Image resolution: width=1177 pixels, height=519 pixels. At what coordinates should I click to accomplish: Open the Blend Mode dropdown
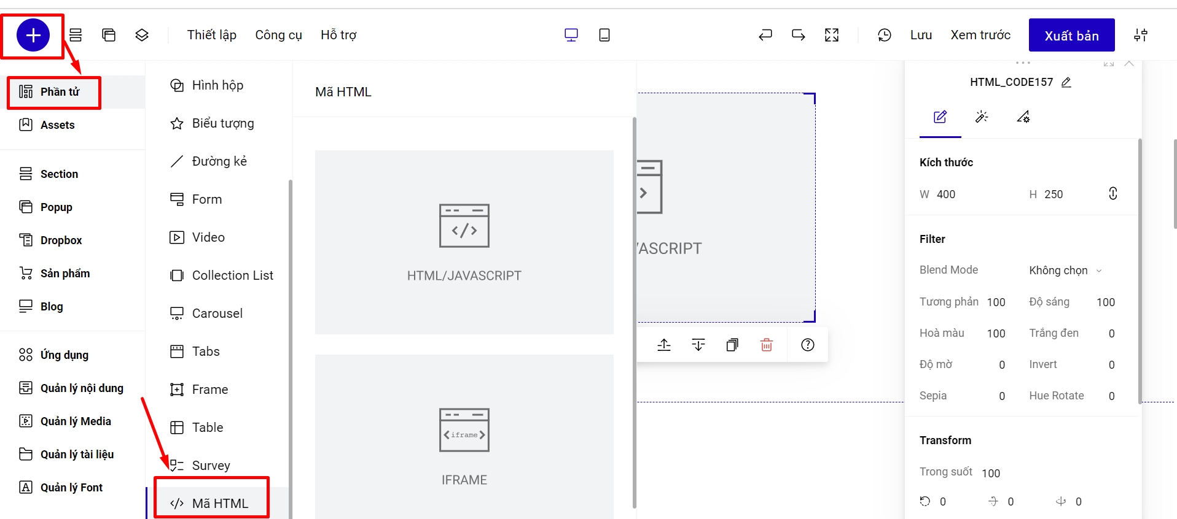coord(1065,271)
